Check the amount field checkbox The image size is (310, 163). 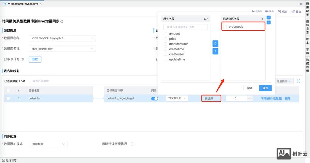165,34
